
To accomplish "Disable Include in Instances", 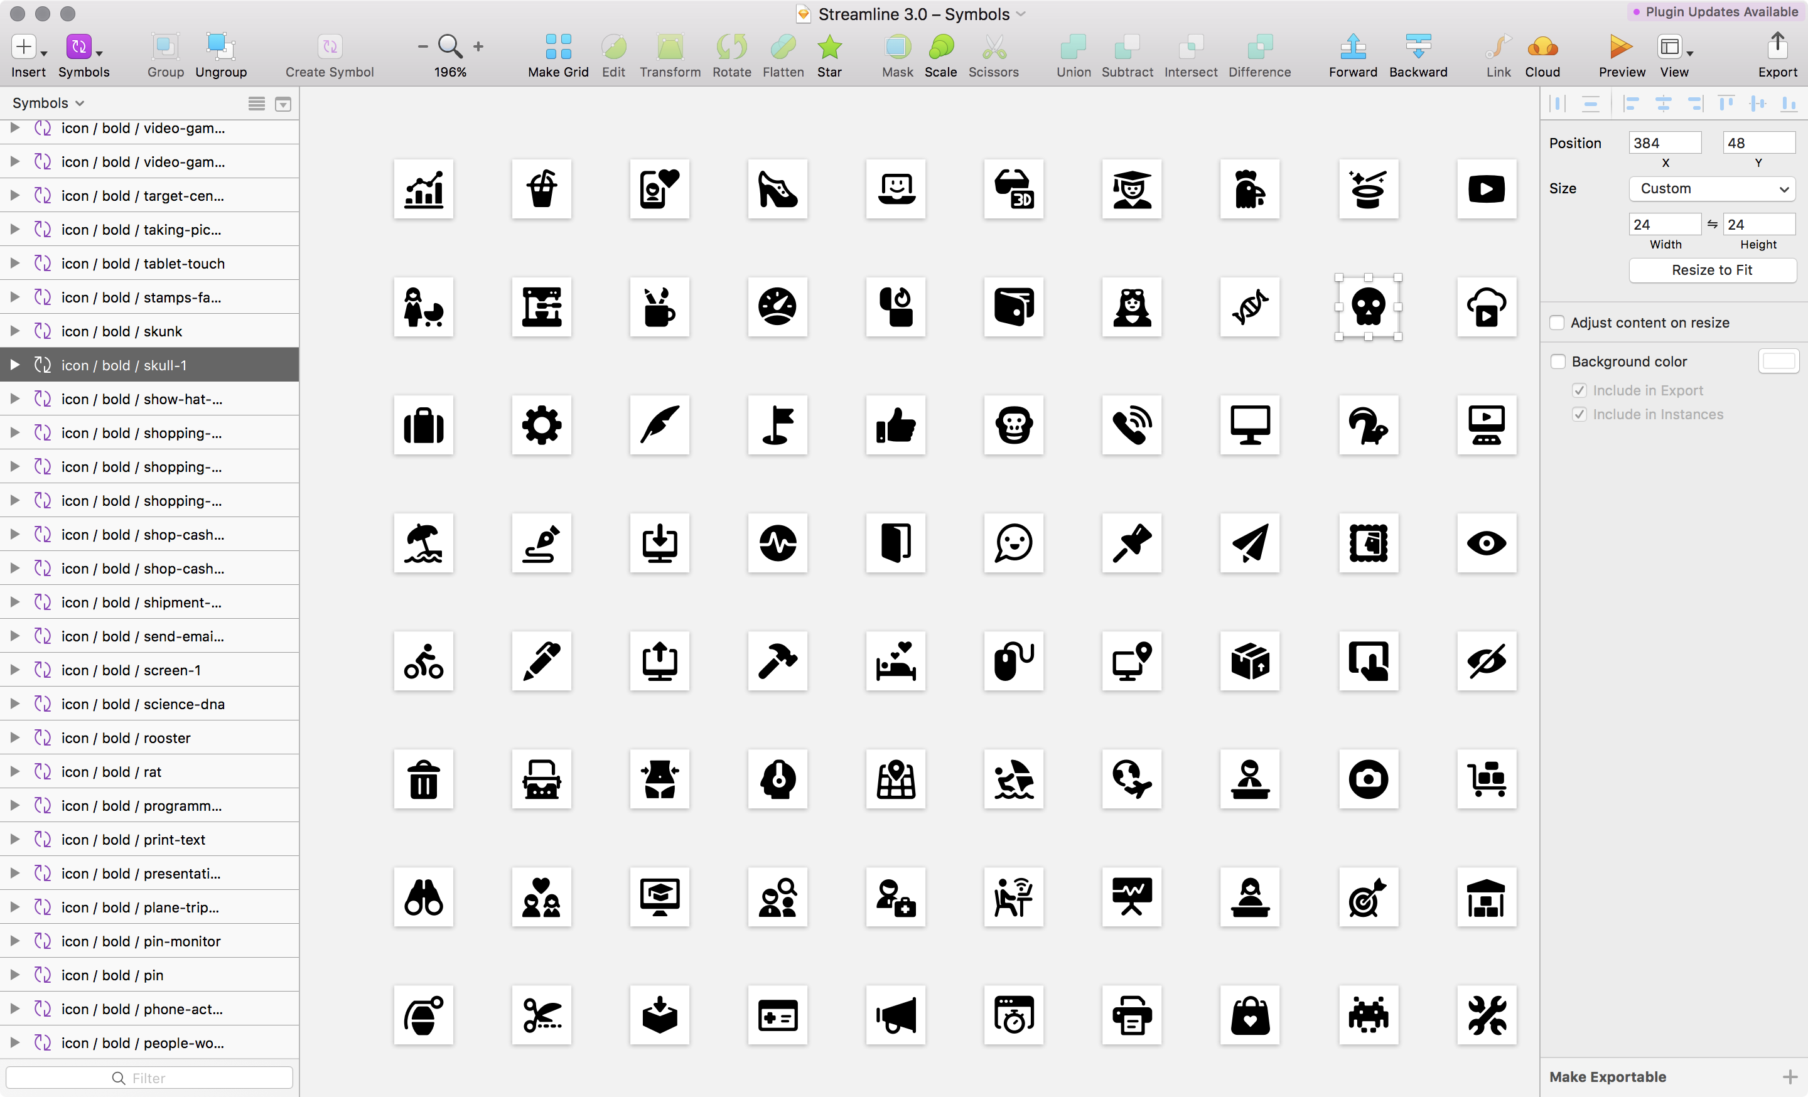I will (x=1579, y=414).
